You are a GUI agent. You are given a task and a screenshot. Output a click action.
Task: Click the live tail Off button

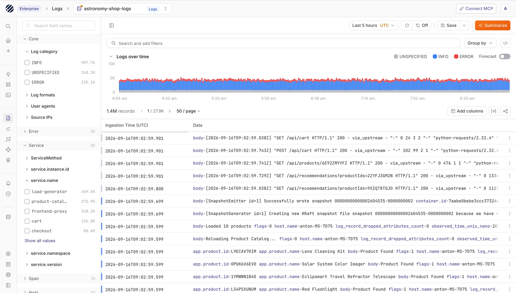point(422,25)
